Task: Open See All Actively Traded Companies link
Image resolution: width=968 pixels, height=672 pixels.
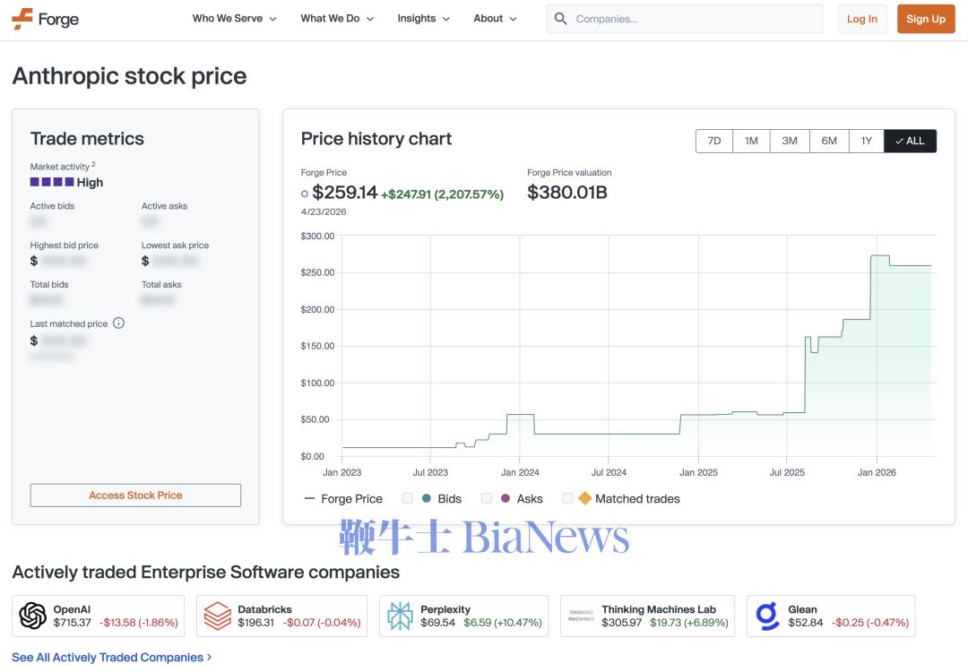Action: [112, 657]
